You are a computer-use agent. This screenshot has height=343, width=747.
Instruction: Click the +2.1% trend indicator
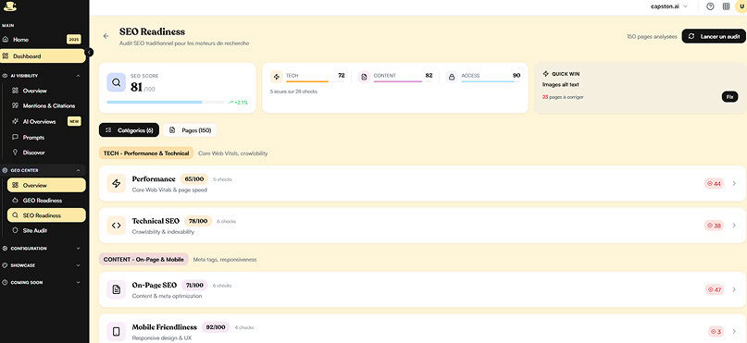coord(238,103)
